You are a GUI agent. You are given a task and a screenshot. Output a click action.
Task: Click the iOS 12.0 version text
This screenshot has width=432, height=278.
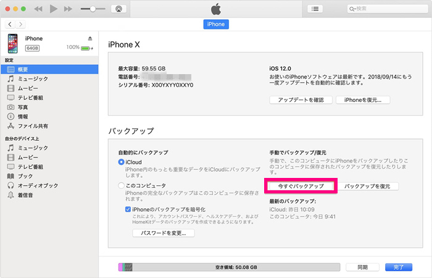tap(280, 69)
